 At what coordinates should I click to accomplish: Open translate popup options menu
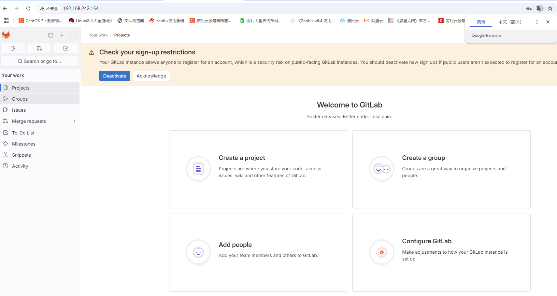click(x=537, y=22)
